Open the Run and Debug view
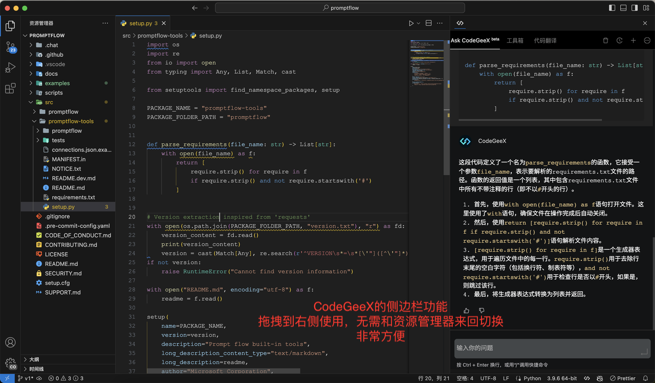Image resolution: width=655 pixels, height=383 pixels. 10,67
